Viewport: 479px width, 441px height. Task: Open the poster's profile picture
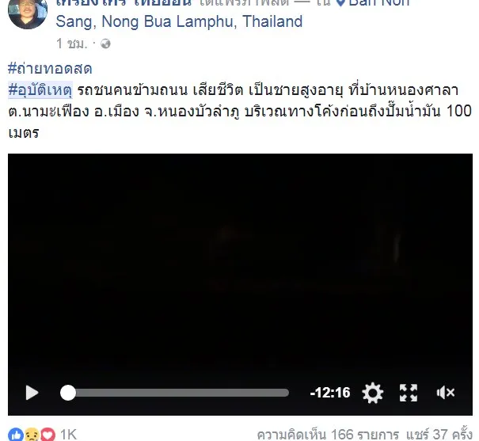point(28,12)
